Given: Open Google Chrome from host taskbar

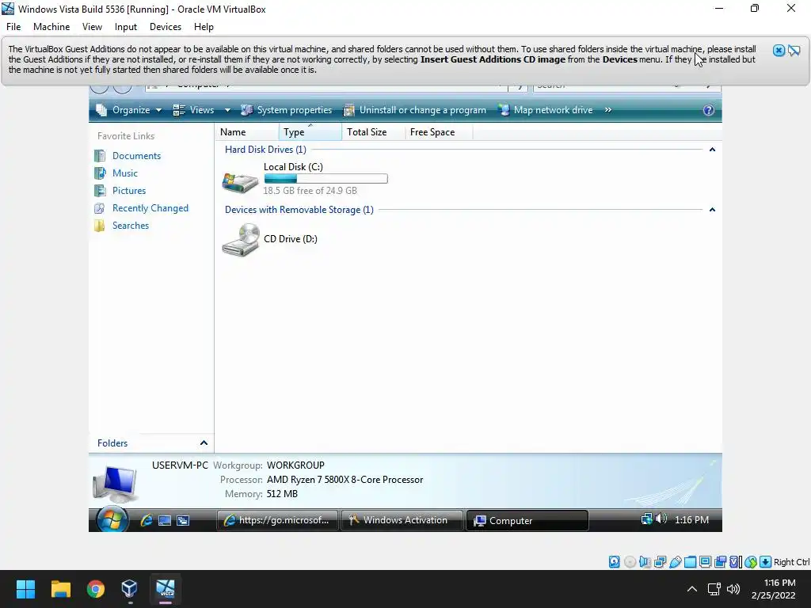Looking at the screenshot, I should 96,589.
